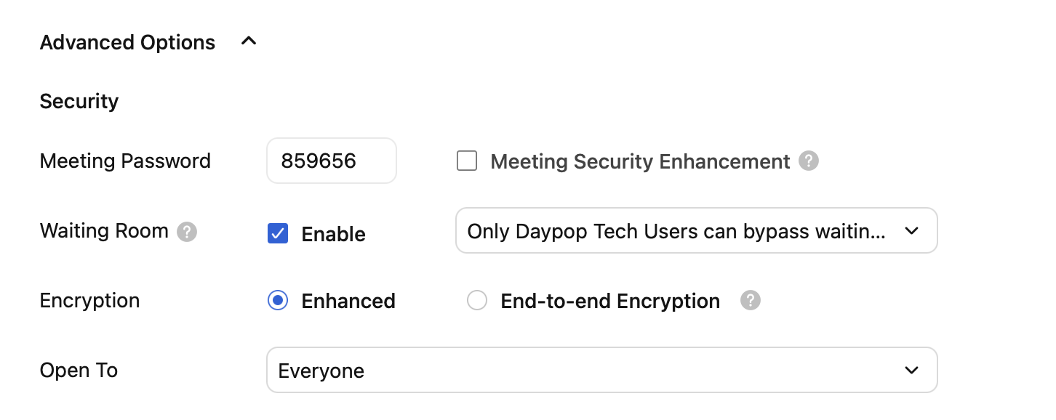Enable the Meeting Security Enhancement checkbox
The image size is (1056, 420).
[467, 161]
